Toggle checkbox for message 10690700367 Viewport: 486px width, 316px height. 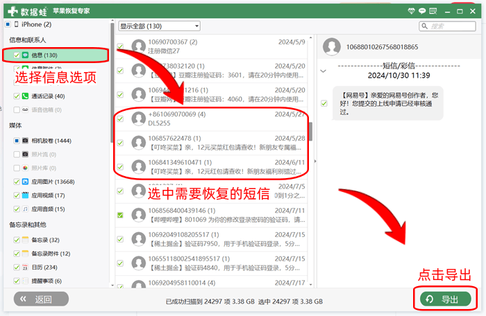coord(120,46)
